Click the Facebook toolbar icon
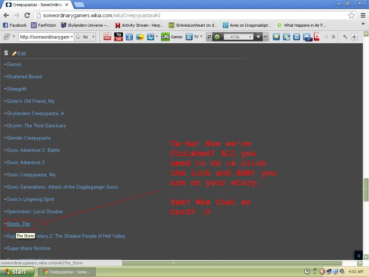 129,37
